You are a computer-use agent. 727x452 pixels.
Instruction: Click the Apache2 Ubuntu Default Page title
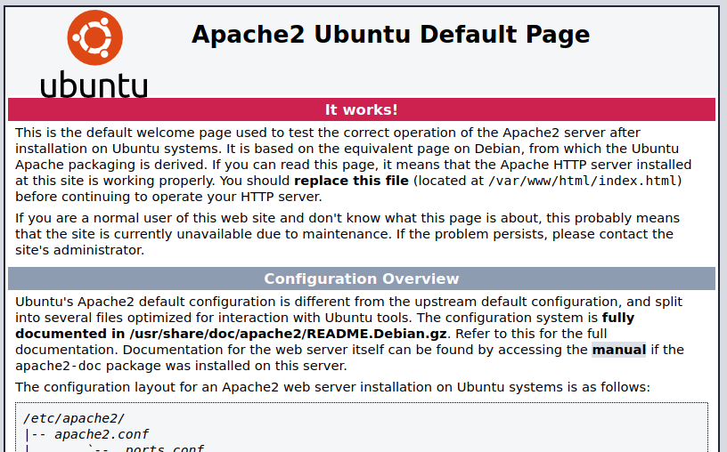pyautogui.click(x=390, y=35)
